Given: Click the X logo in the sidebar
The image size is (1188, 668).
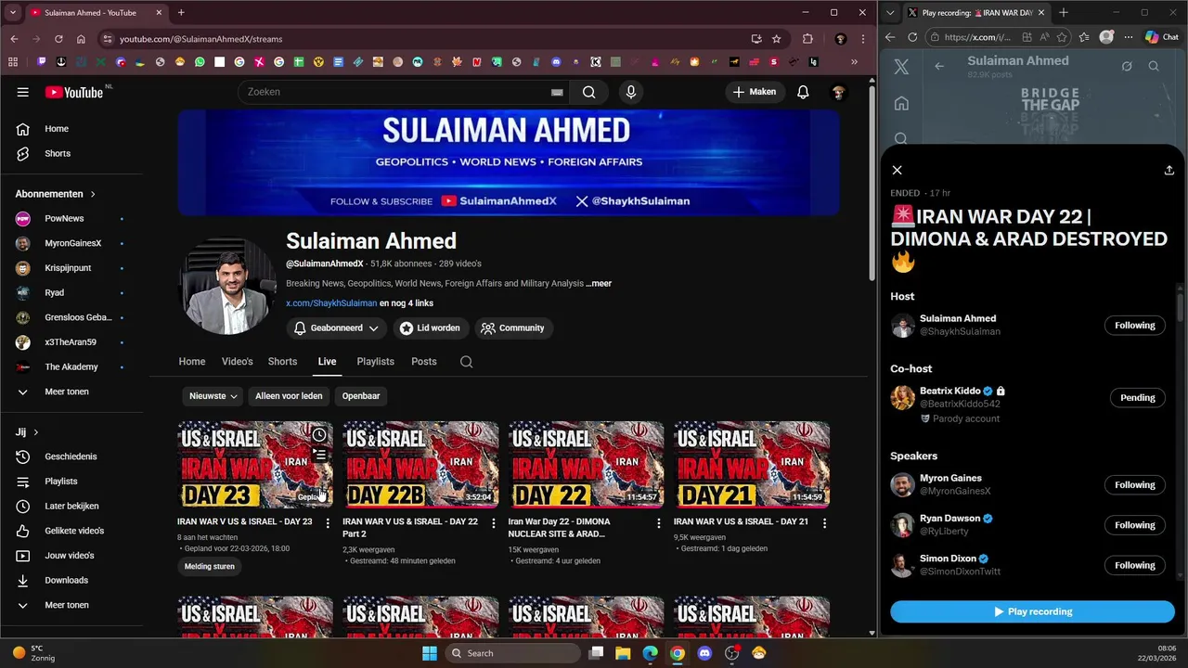Looking at the screenshot, I should [901, 67].
